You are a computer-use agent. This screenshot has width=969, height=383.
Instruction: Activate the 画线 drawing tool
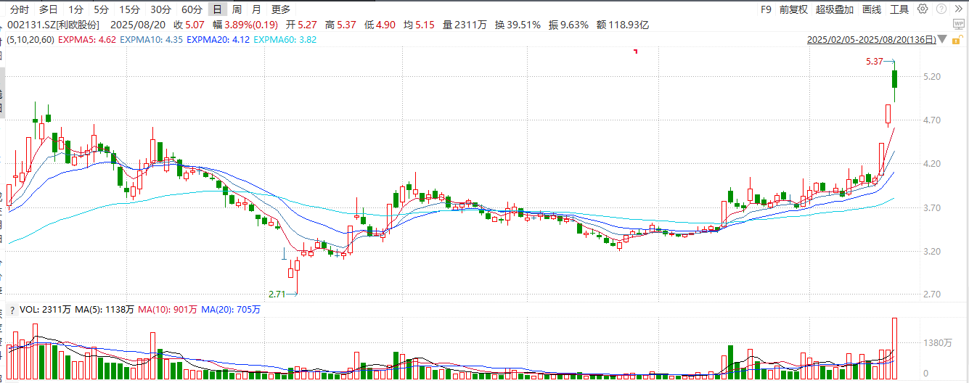pos(872,9)
